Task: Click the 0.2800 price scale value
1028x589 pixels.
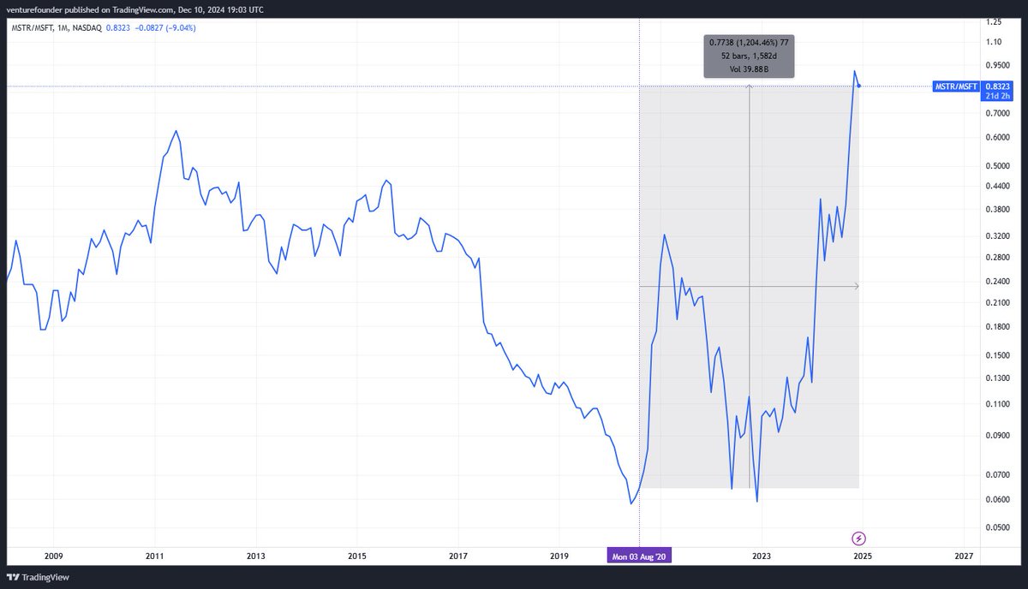Action: coord(999,258)
